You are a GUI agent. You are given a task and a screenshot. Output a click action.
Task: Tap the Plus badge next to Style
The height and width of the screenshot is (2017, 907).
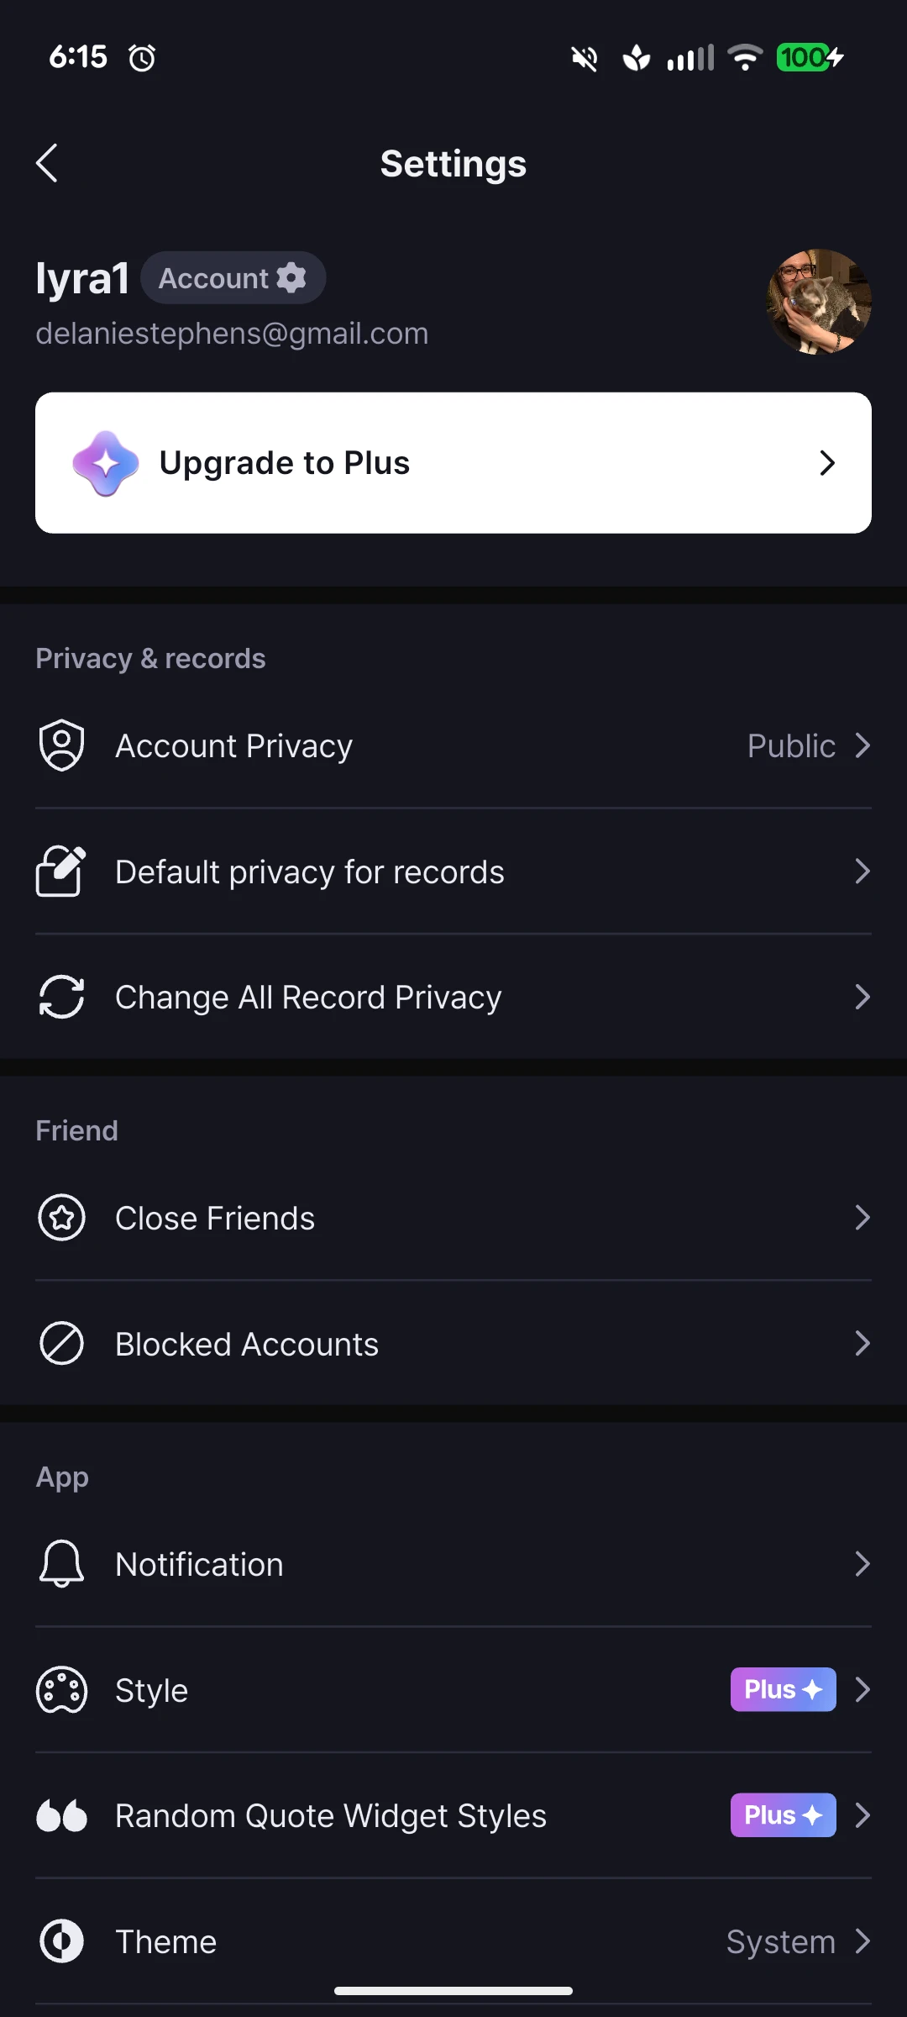click(x=783, y=1689)
